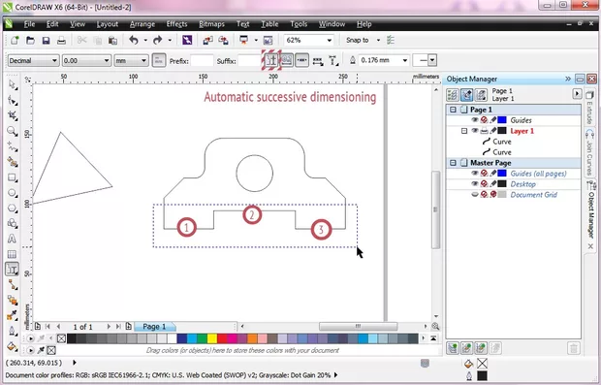Select the Pick tool in toolbox
Viewport: 601px width, 385px height.
13,84
